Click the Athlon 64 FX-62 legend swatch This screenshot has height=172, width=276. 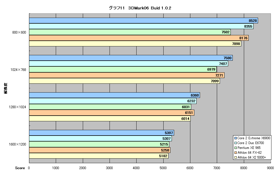[x=236, y=153]
